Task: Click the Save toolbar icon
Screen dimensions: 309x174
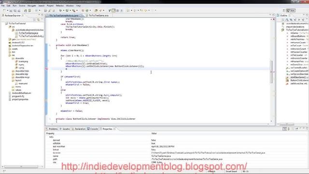Action: click(x=11, y=11)
